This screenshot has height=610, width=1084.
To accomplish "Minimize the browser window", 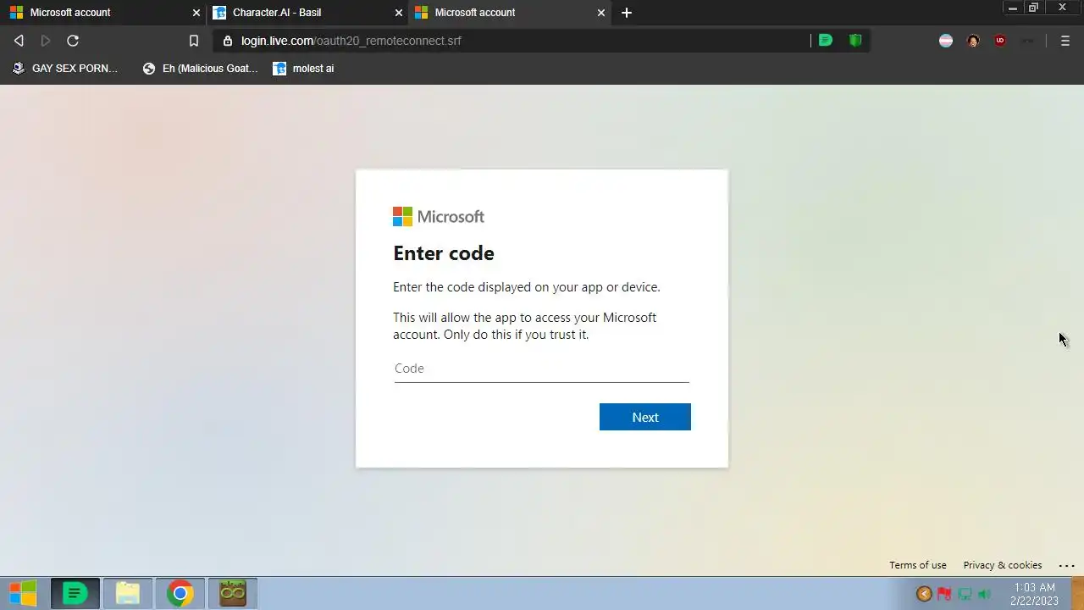I will (1012, 8).
